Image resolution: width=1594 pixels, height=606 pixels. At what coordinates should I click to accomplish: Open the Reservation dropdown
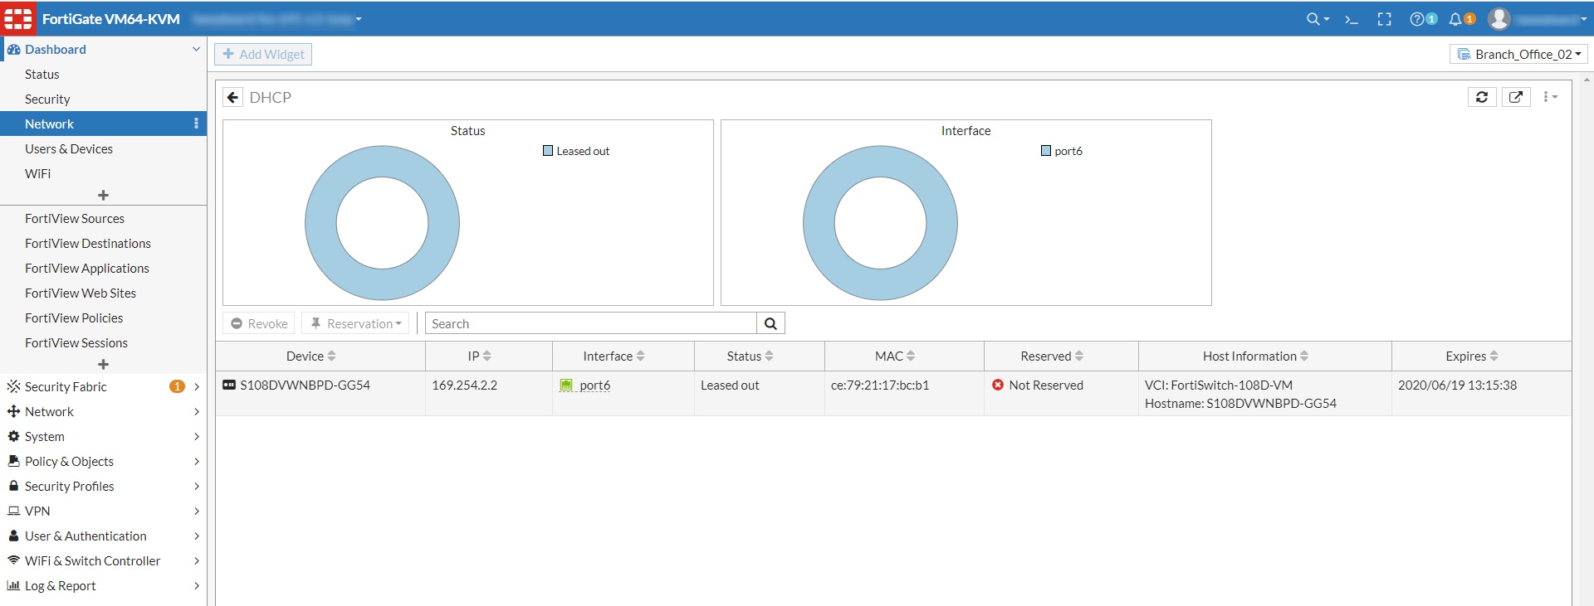(355, 323)
